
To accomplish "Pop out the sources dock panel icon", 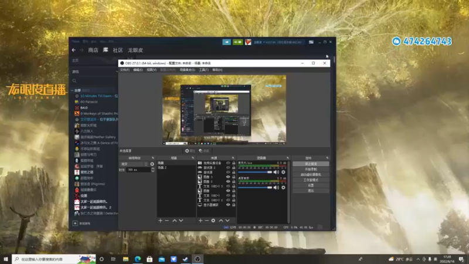I will coord(233,158).
